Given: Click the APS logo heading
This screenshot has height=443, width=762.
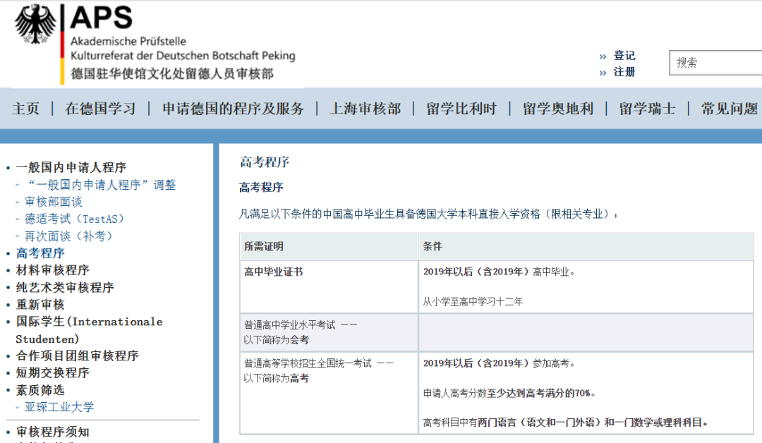Looking at the screenshot, I should (x=101, y=18).
